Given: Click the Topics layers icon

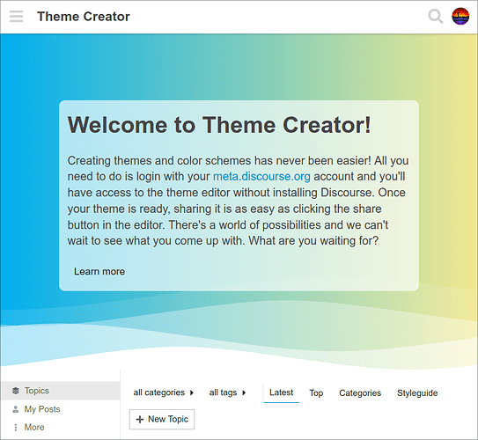Looking at the screenshot, I should (16, 391).
